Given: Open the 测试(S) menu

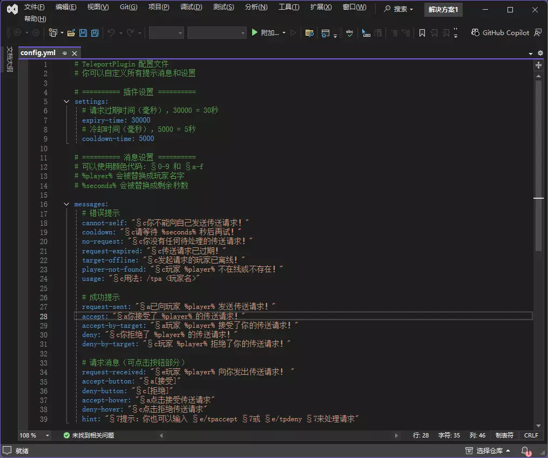Looking at the screenshot, I should click(224, 7).
